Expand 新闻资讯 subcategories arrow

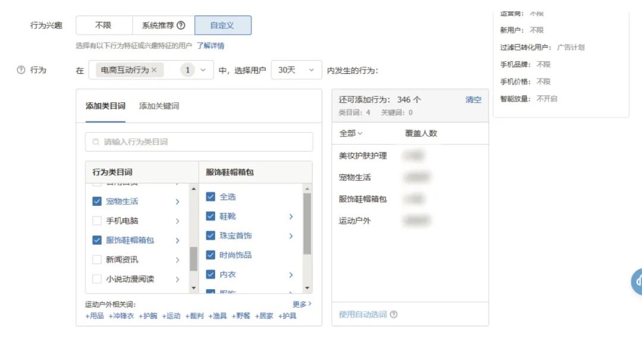pyautogui.click(x=177, y=259)
